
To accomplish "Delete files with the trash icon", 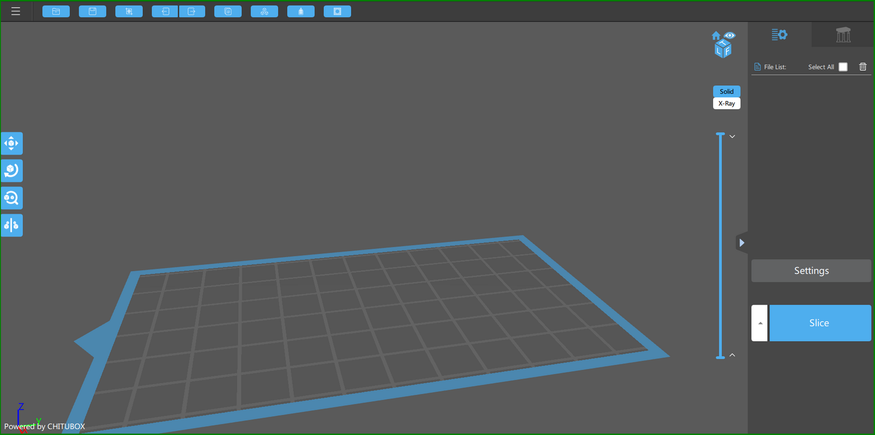I will pyautogui.click(x=863, y=67).
